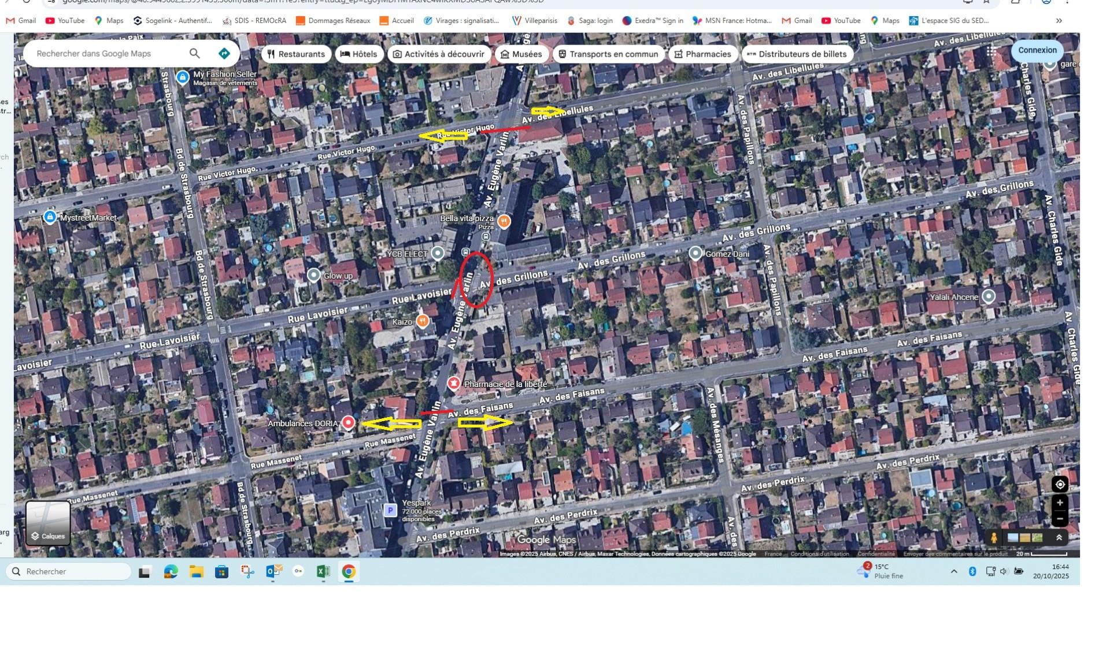Click the search magnifier icon in Google Maps
This screenshot has width=1110, height=647.
tap(195, 54)
